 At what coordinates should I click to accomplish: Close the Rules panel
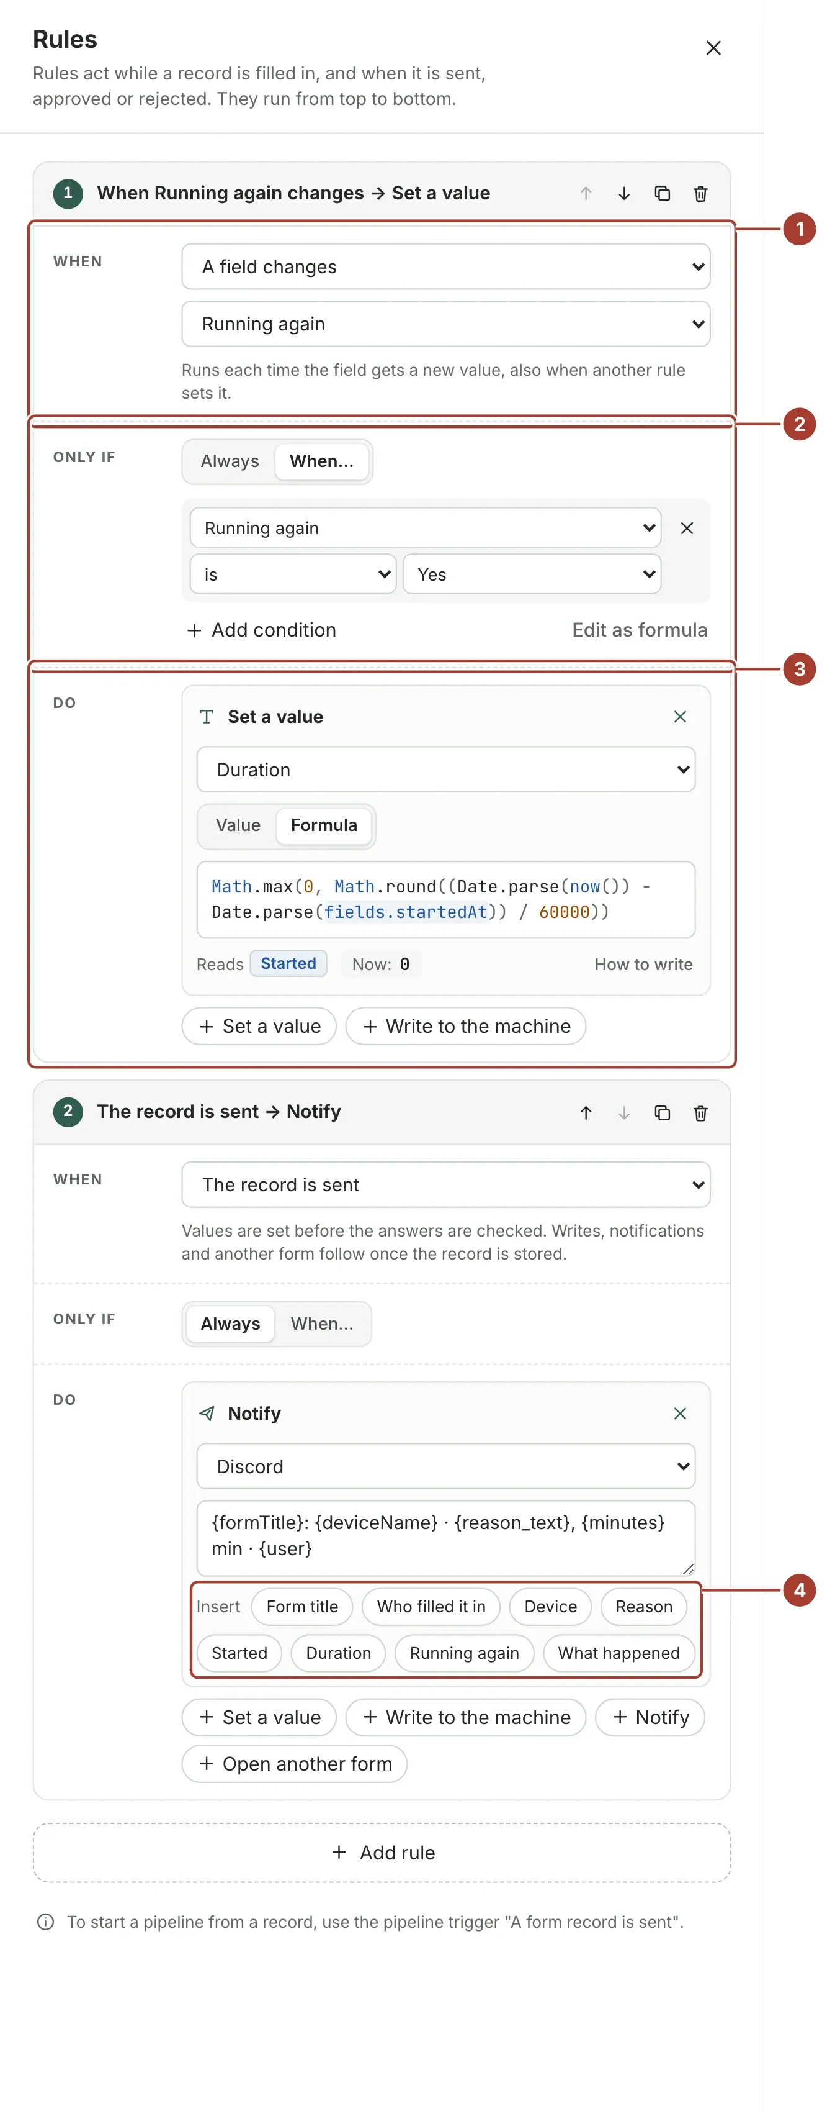(713, 48)
